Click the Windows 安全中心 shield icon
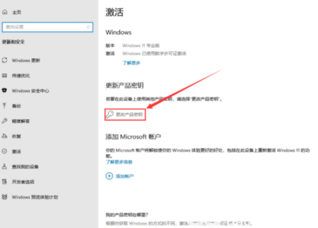Viewport: 318px width, 228px height. tap(5, 90)
